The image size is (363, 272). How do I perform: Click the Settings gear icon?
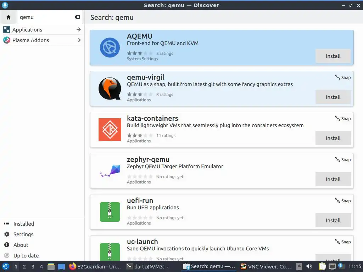coord(7,234)
